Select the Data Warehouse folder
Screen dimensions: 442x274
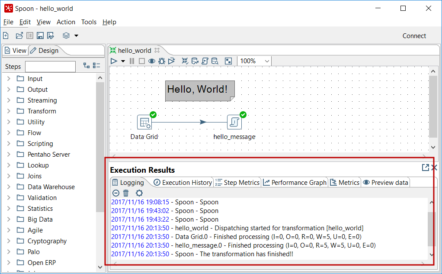click(51, 187)
